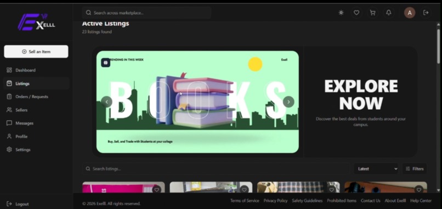Open Safety Guidelines link
The width and height of the screenshot is (442, 209).
[x=307, y=201]
